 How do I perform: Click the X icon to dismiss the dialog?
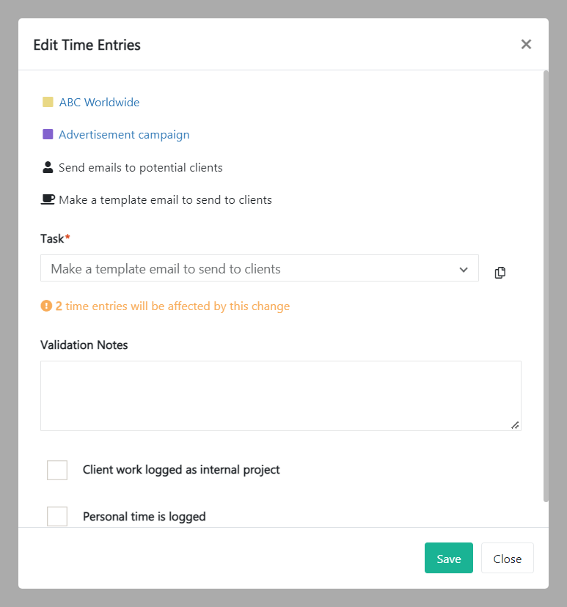point(526,44)
